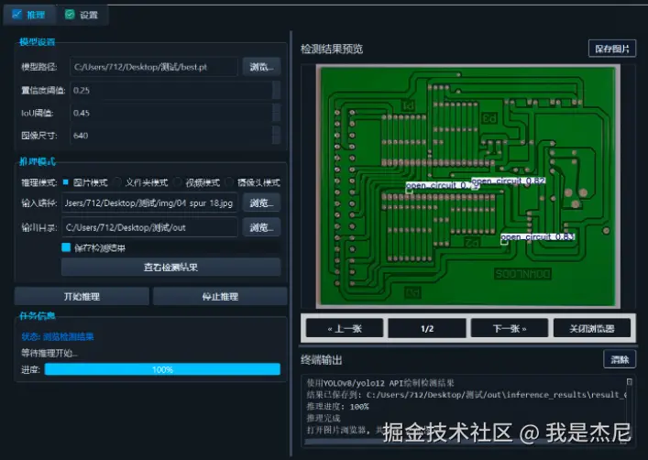Click the terminal line 推理进度: 100%

coord(337,406)
